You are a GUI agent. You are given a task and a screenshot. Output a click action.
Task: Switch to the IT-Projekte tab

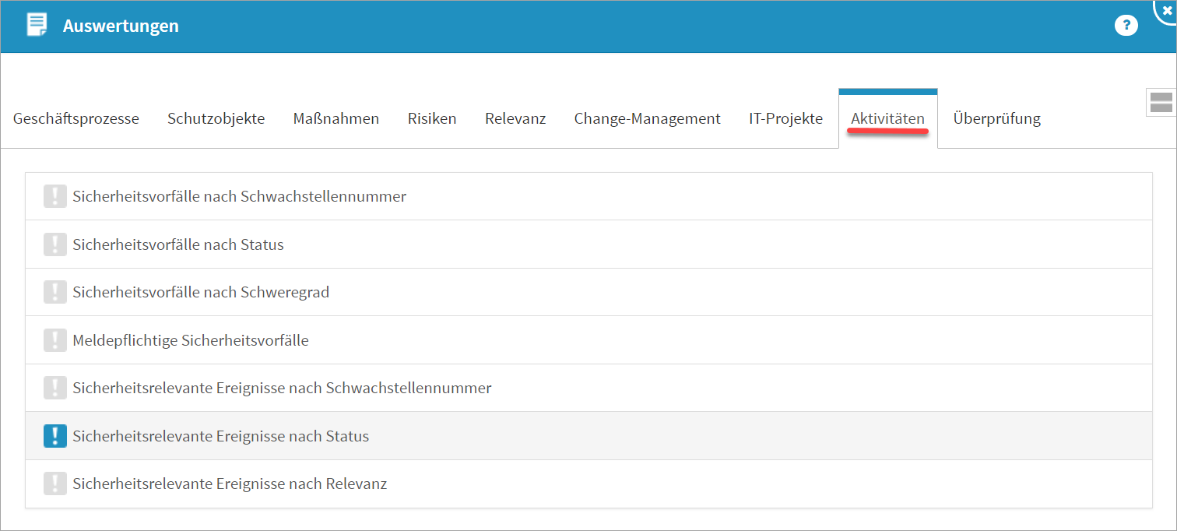click(x=785, y=119)
